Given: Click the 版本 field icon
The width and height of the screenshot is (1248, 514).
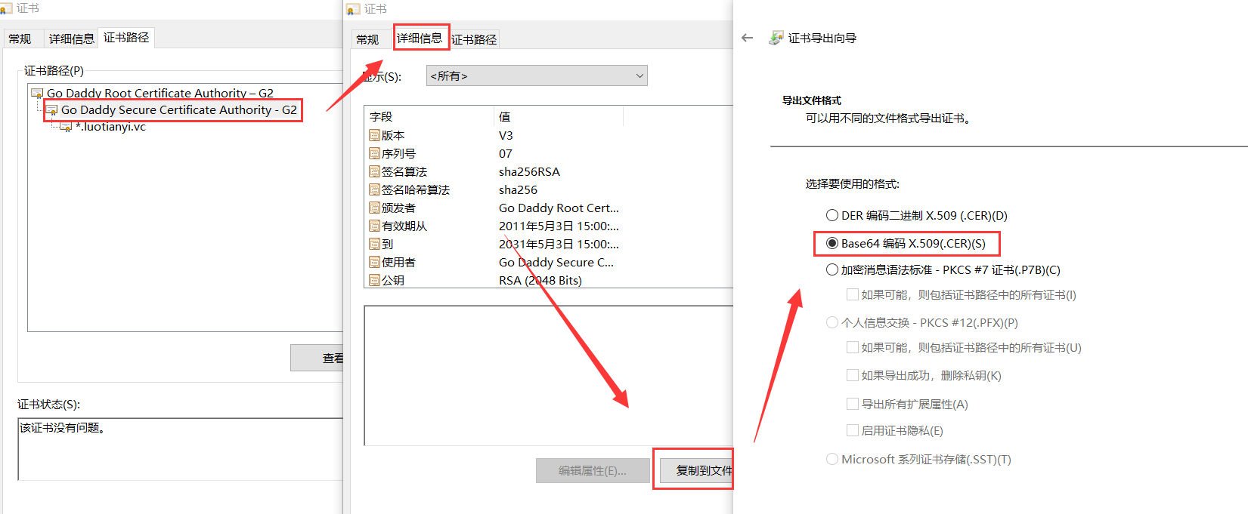Looking at the screenshot, I should (374, 135).
